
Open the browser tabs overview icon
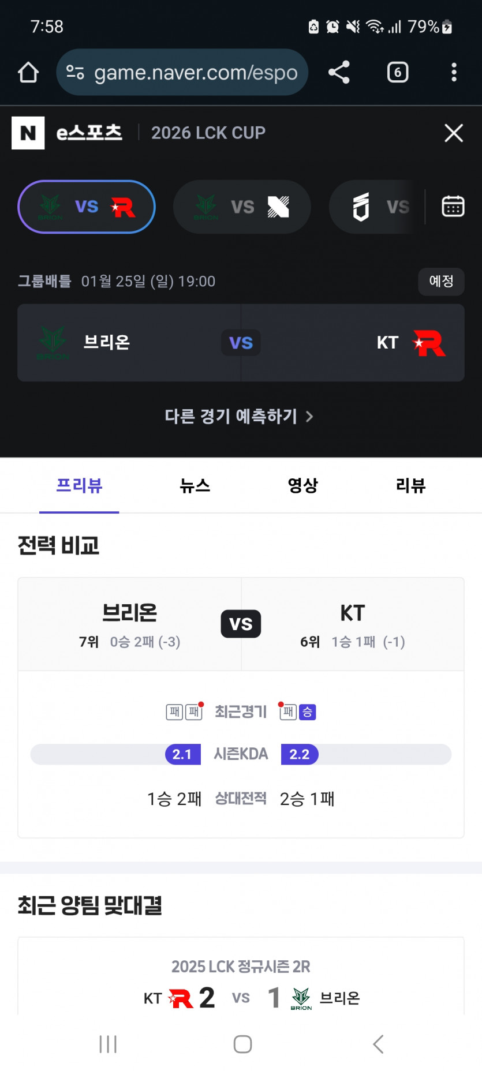pos(397,72)
